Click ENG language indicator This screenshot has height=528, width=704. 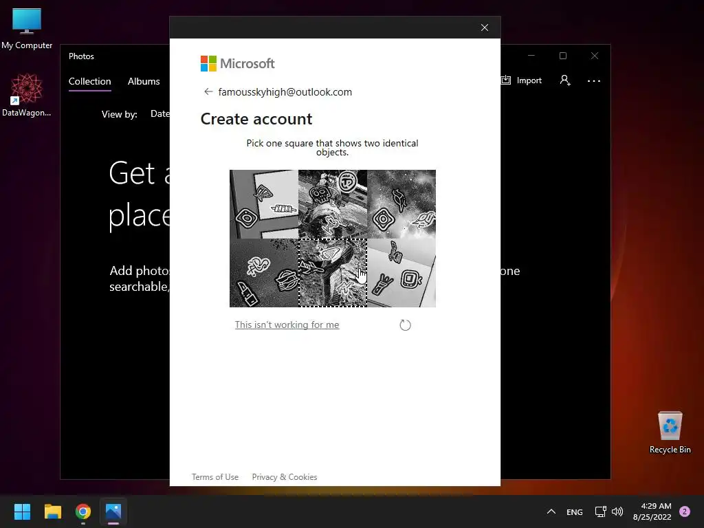coord(574,511)
